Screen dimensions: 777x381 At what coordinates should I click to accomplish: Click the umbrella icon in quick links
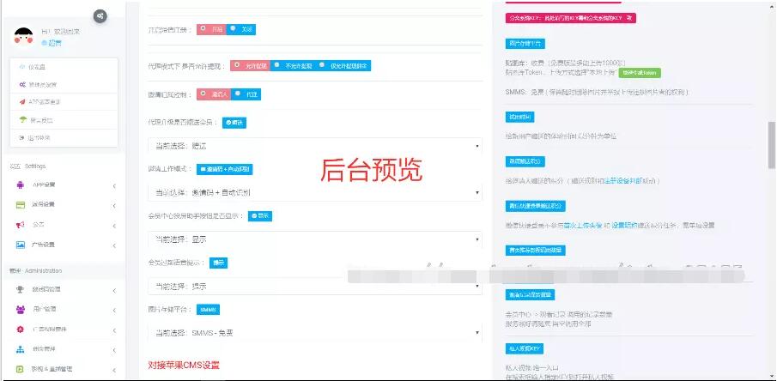tap(21, 119)
